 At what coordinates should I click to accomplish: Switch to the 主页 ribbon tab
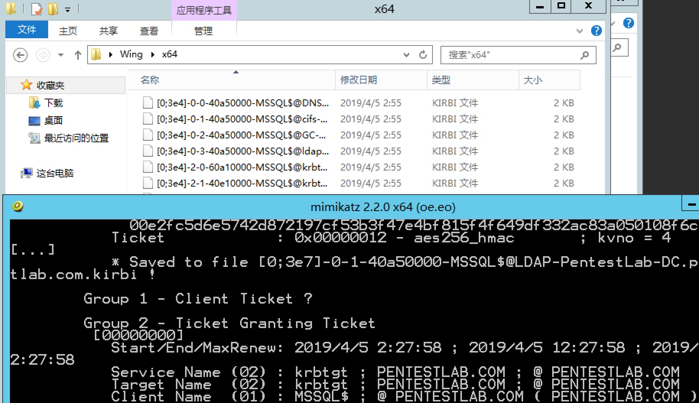[x=68, y=31]
